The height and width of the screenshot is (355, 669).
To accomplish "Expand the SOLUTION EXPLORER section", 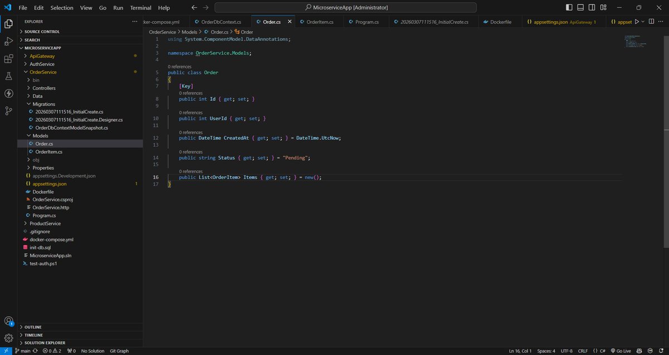I will click(x=80, y=343).
